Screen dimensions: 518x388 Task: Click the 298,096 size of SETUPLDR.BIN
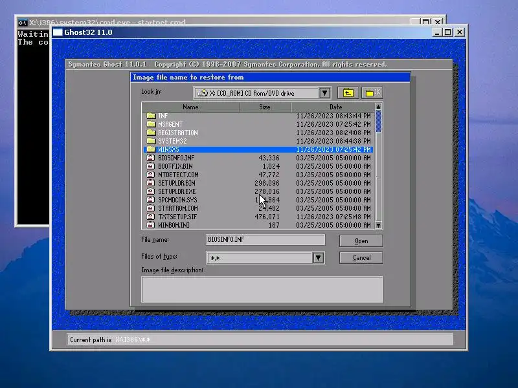tap(267, 183)
